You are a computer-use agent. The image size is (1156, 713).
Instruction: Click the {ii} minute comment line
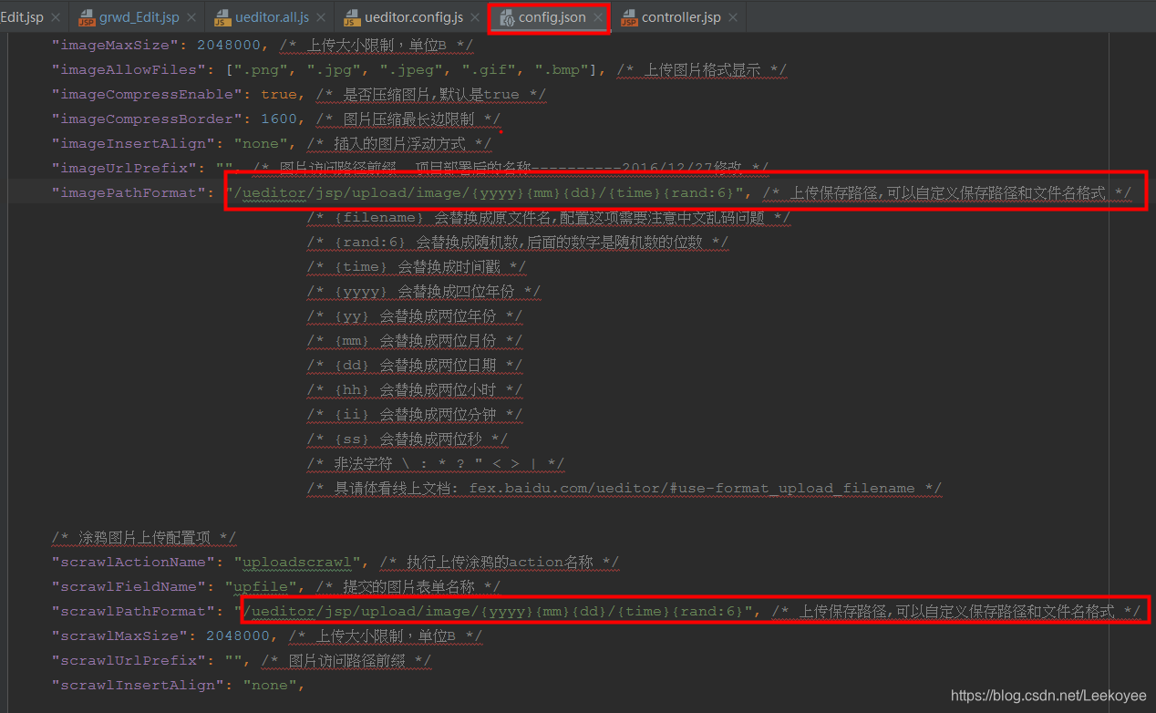(x=414, y=415)
